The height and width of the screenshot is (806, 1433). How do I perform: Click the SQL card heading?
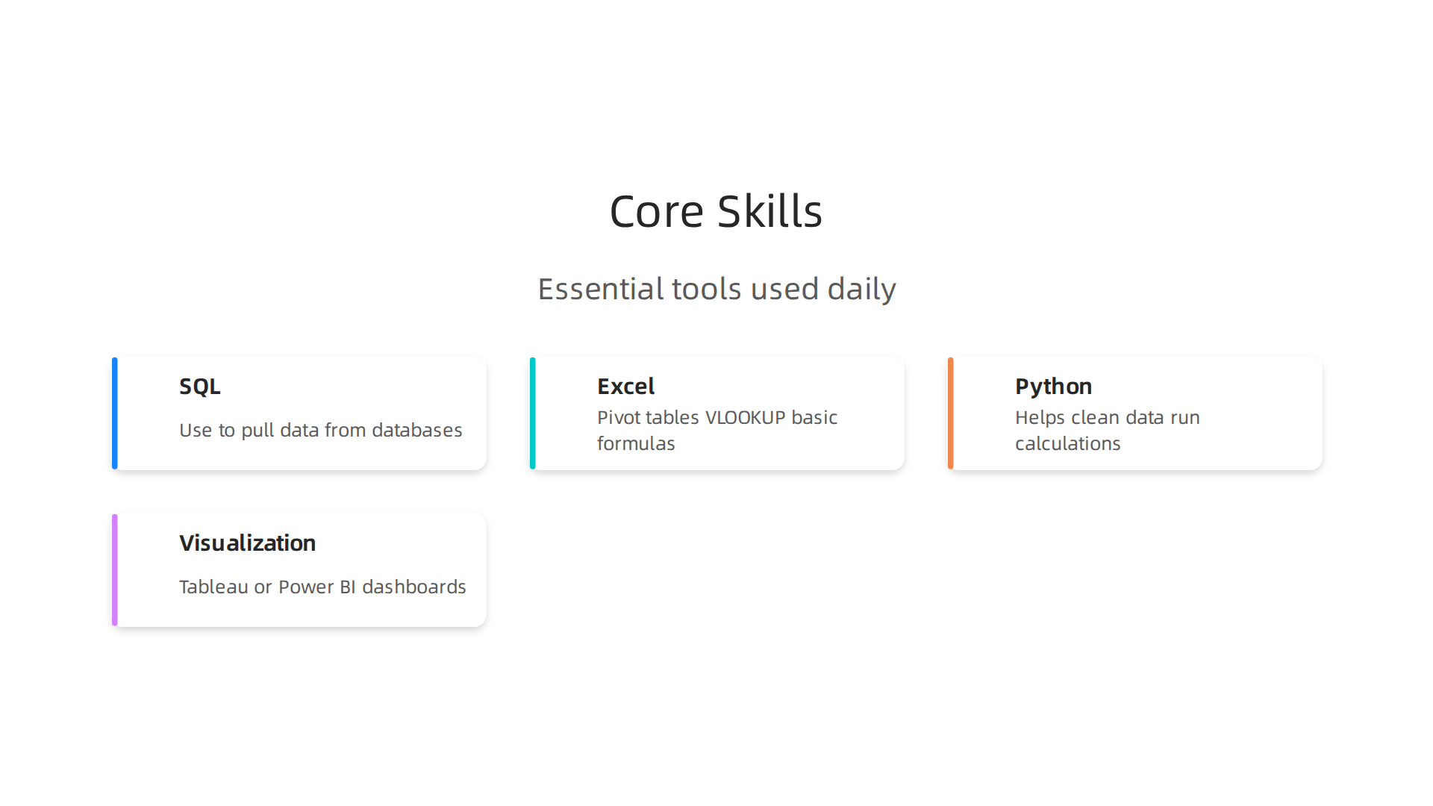200,387
